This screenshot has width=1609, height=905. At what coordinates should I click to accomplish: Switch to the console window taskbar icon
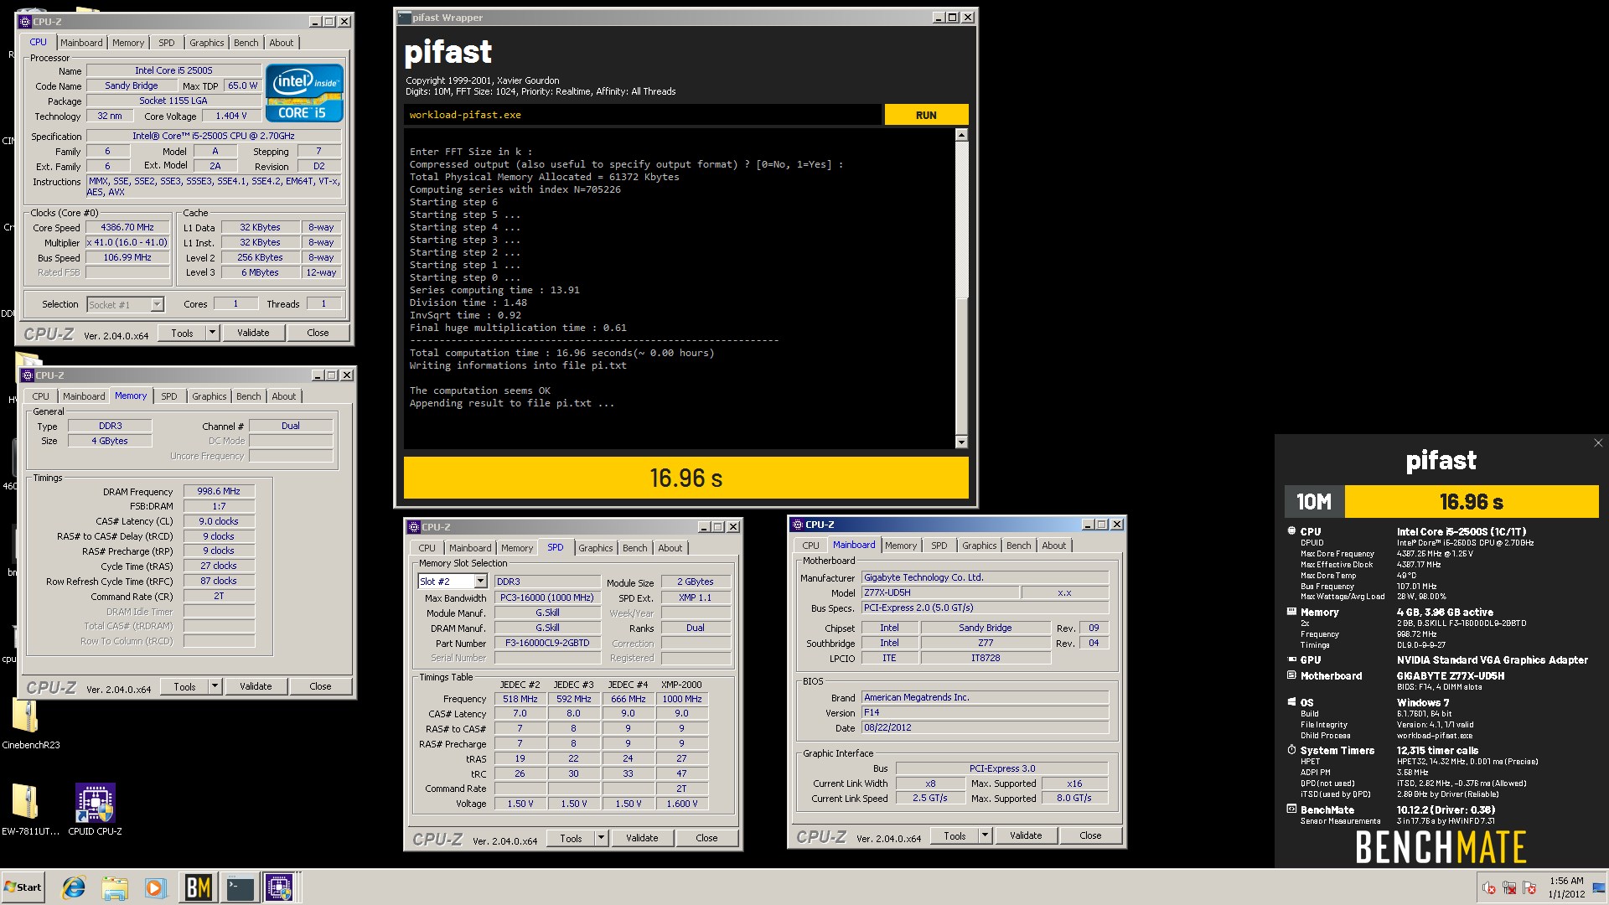tap(240, 887)
